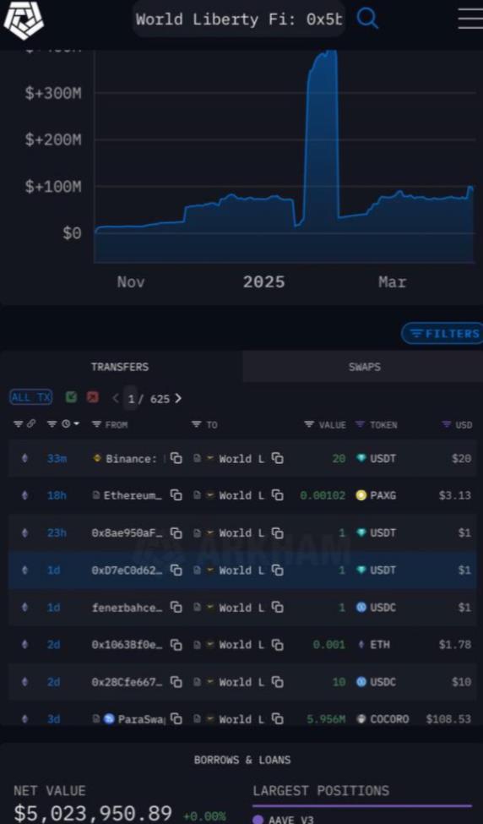This screenshot has height=824, width=483.
Task: Copy the Binance sender address
Action: pos(176,458)
